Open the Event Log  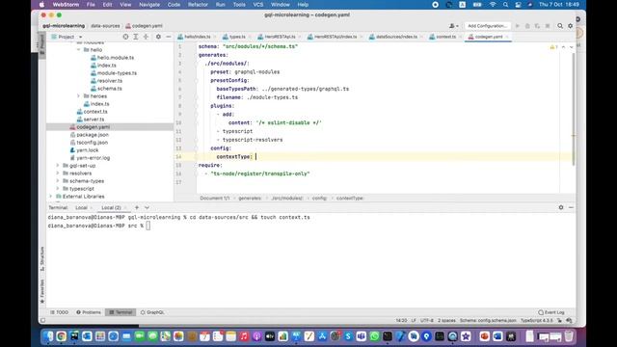pyautogui.click(x=551, y=312)
